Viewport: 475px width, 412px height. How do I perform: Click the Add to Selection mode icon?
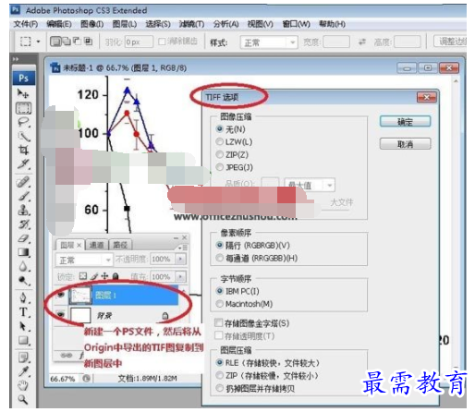[67, 42]
